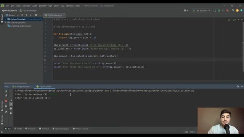Open Search Everywhere magnifier icon

click(233, 11)
